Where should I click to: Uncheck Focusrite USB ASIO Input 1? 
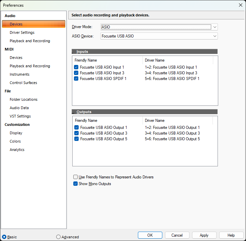pos(76,67)
